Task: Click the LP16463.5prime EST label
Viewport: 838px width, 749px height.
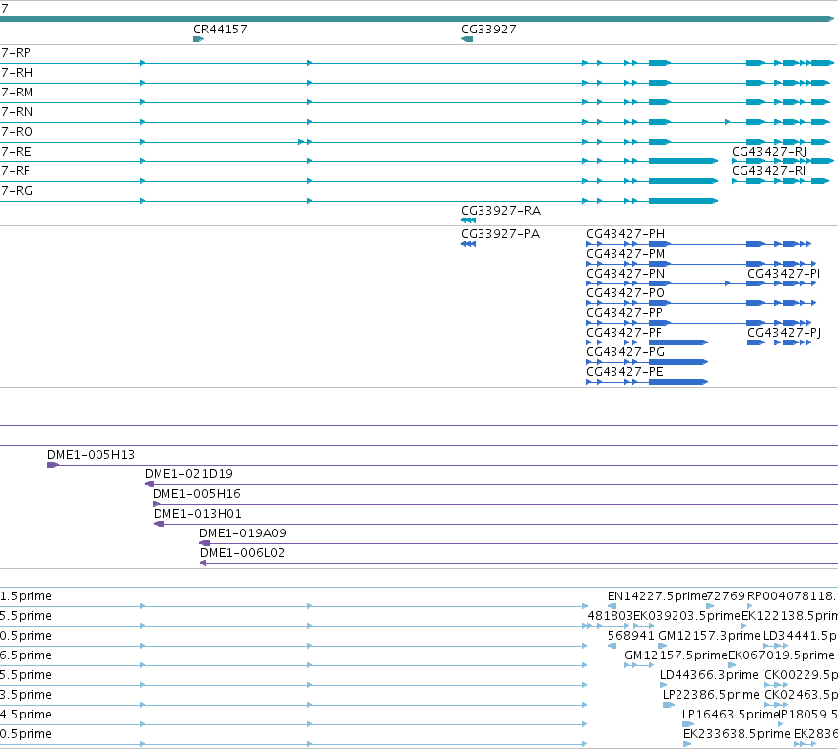Action: (x=731, y=715)
